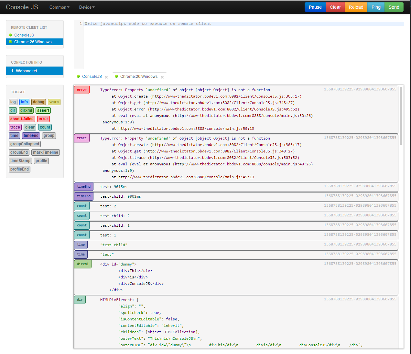Click the green status dot beside the ConsoleJS tab
The width and height of the screenshot is (411, 354).
pyautogui.click(x=78, y=77)
